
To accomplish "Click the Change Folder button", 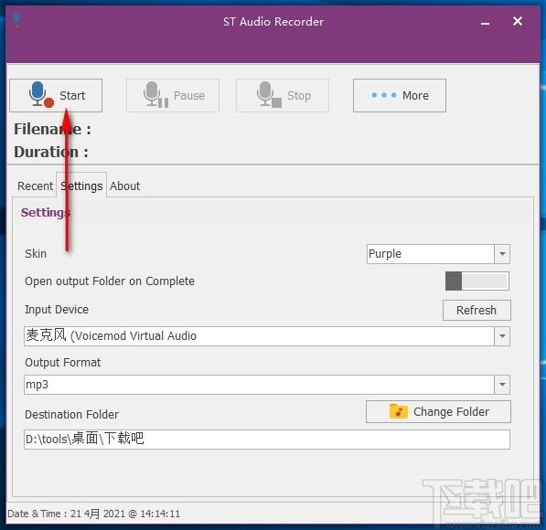I will pos(438,412).
